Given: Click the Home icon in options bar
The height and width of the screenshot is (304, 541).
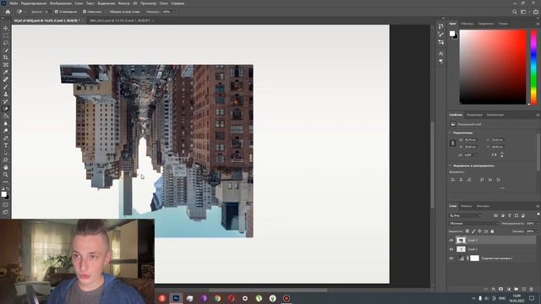Looking at the screenshot, I should [8, 12].
